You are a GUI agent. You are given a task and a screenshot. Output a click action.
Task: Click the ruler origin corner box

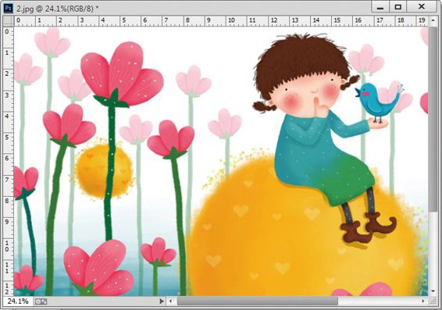(x=8, y=21)
